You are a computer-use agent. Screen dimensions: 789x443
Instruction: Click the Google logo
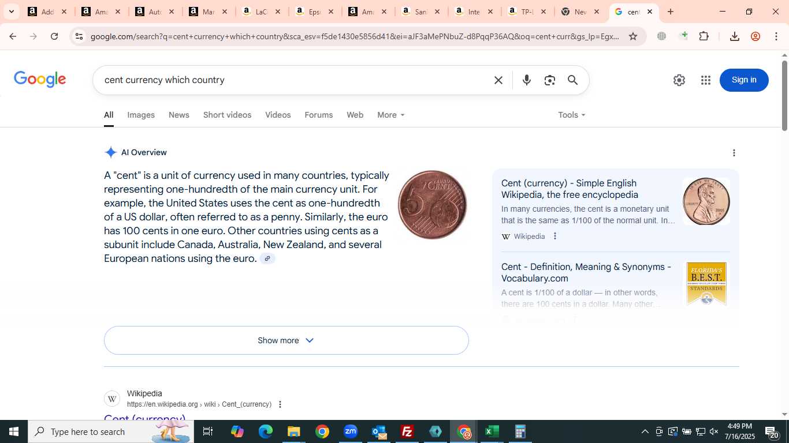coord(40,80)
